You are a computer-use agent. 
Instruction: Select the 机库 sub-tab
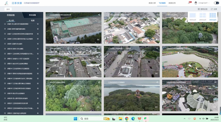pyautogui.click(x=33, y=20)
